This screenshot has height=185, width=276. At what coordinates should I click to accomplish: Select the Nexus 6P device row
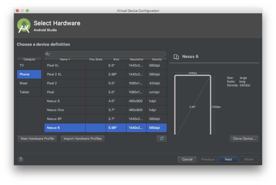click(x=106, y=119)
